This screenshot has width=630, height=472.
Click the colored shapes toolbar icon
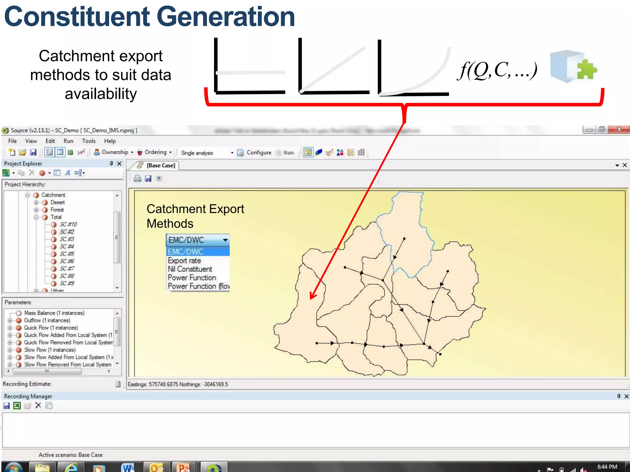(340, 152)
